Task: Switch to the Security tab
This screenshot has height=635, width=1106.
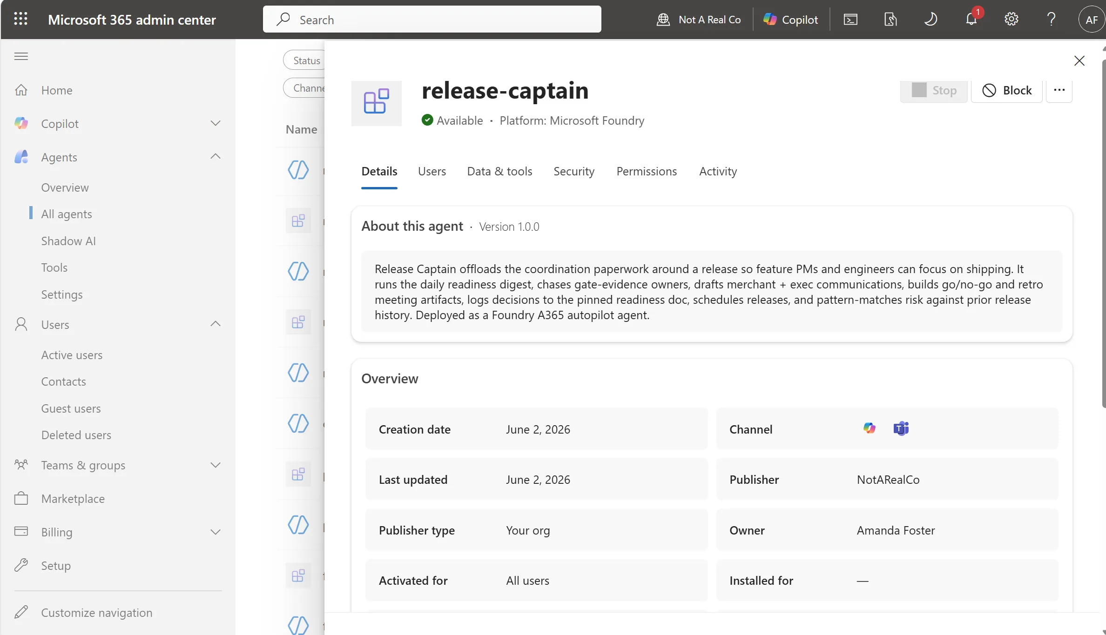Action: click(x=574, y=171)
